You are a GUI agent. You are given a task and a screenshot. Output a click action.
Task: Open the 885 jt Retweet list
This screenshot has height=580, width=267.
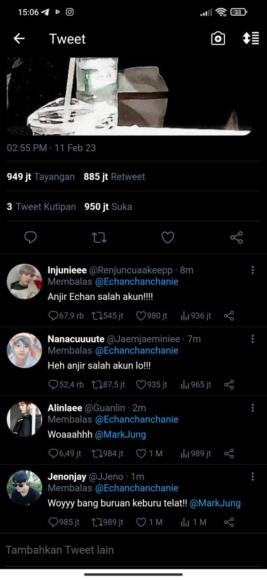click(x=114, y=177)
